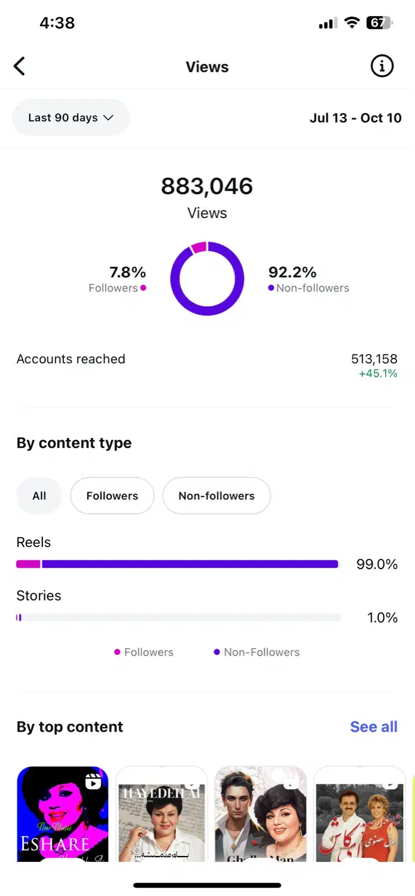
Task: Tap the Reels views progress bar
Action: [178, 564]
